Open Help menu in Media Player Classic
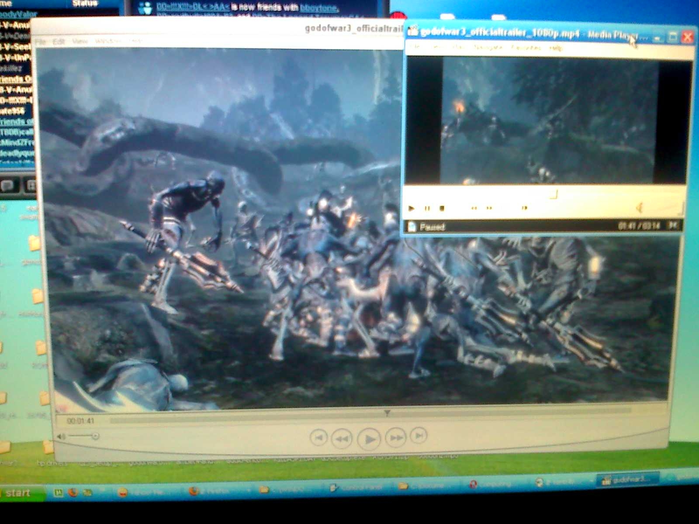Viewport: 699px width, 524px height. [x=556, y=48]
